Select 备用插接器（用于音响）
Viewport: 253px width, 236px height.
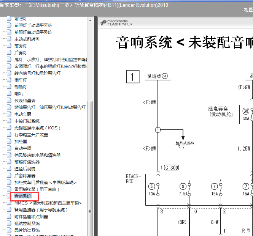37,189
